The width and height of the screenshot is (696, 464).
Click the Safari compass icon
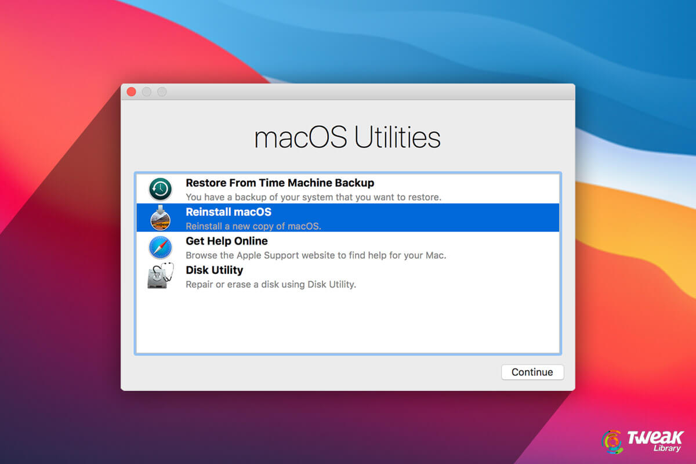coord(160,248)
